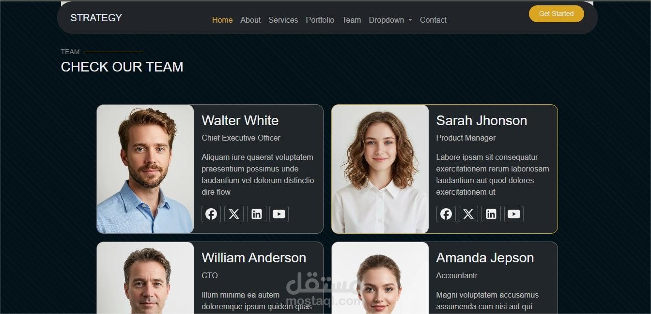This screenshot has height=314, width=651.
Task: Open Walter White's X (Twitter) icon
Action: 234,214
